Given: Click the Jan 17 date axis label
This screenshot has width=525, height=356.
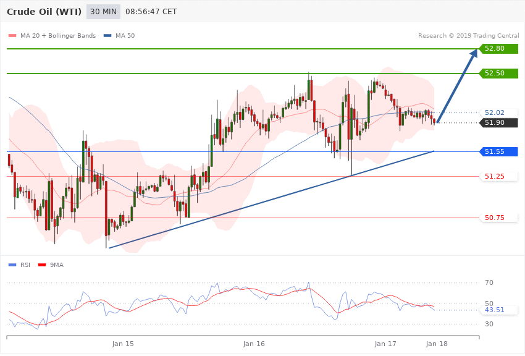Looking at the screenshot, I should pyautogui.click(x=385, y=344).
